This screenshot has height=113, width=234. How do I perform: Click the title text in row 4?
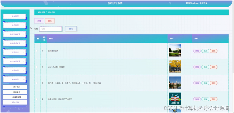(x=60, y=99)
